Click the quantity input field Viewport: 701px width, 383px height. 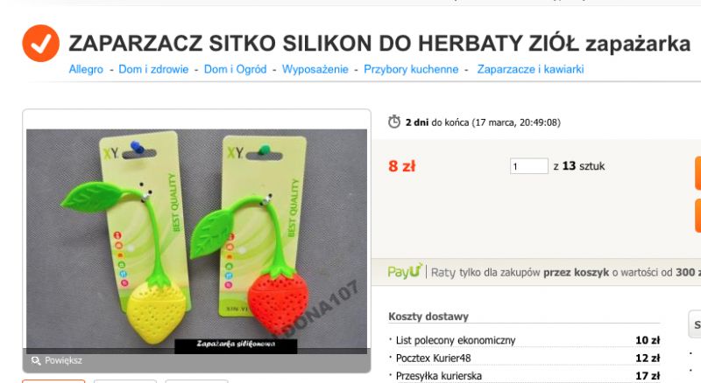pos(529,166)
